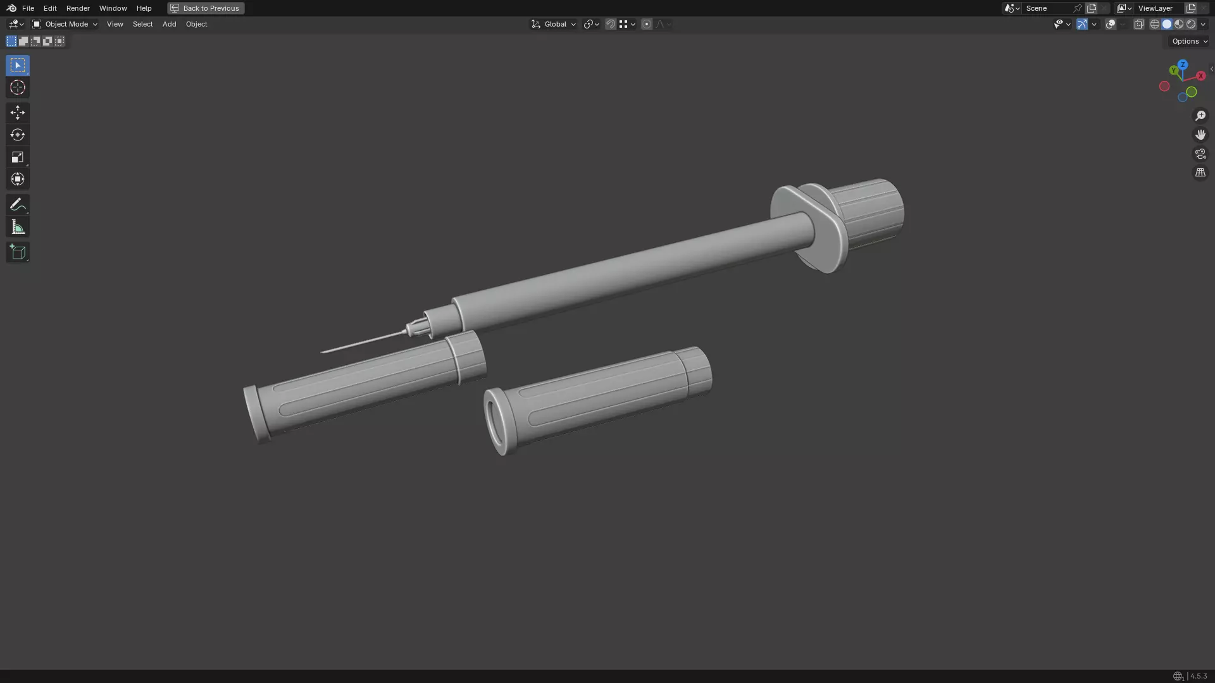This screenshot has height=683, width=1215.
Task: Click the network status icon in status bar
Action: 1178,676
